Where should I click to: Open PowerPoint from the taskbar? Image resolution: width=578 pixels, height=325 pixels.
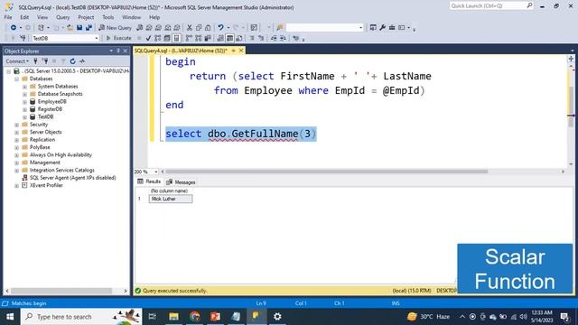click(x=215, y=317)
